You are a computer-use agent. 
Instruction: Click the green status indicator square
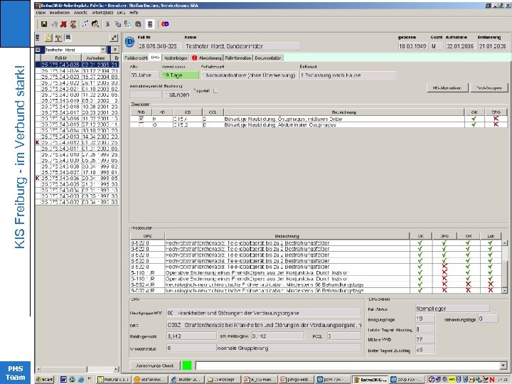[x=187, y=366]
